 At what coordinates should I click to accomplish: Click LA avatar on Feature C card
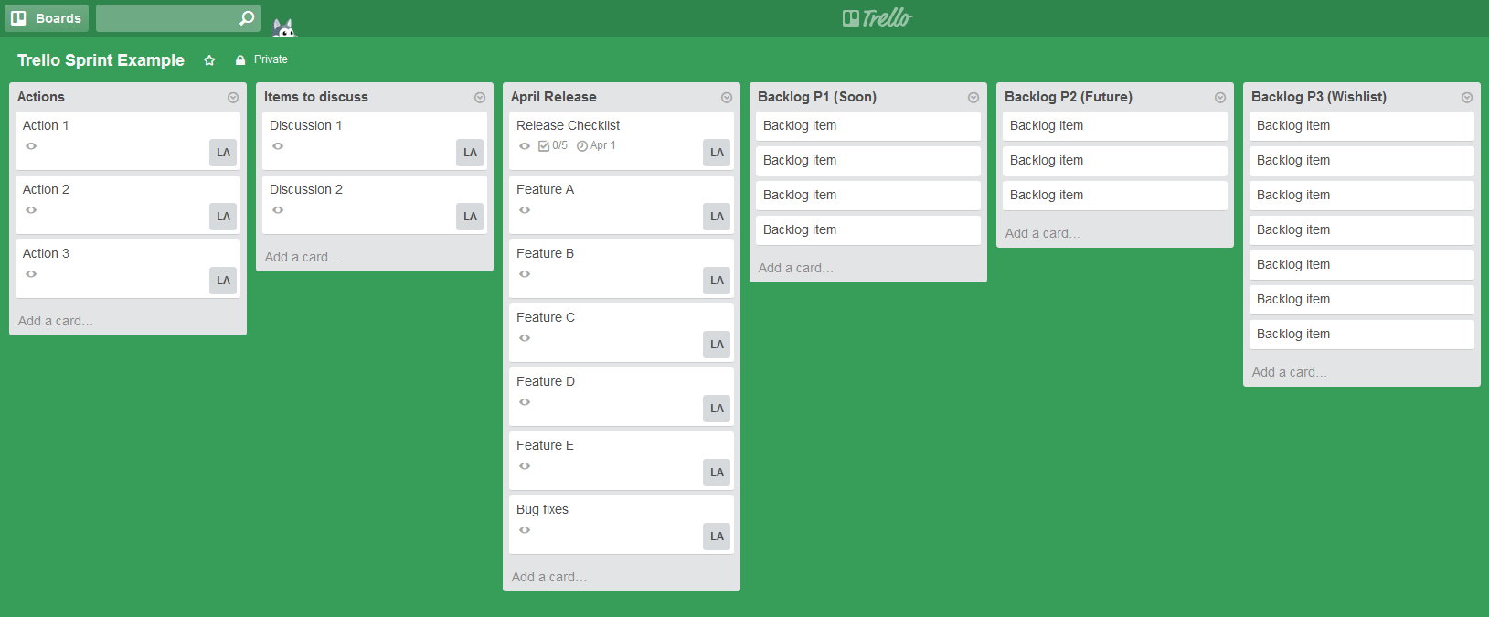[x=717, y=345]
